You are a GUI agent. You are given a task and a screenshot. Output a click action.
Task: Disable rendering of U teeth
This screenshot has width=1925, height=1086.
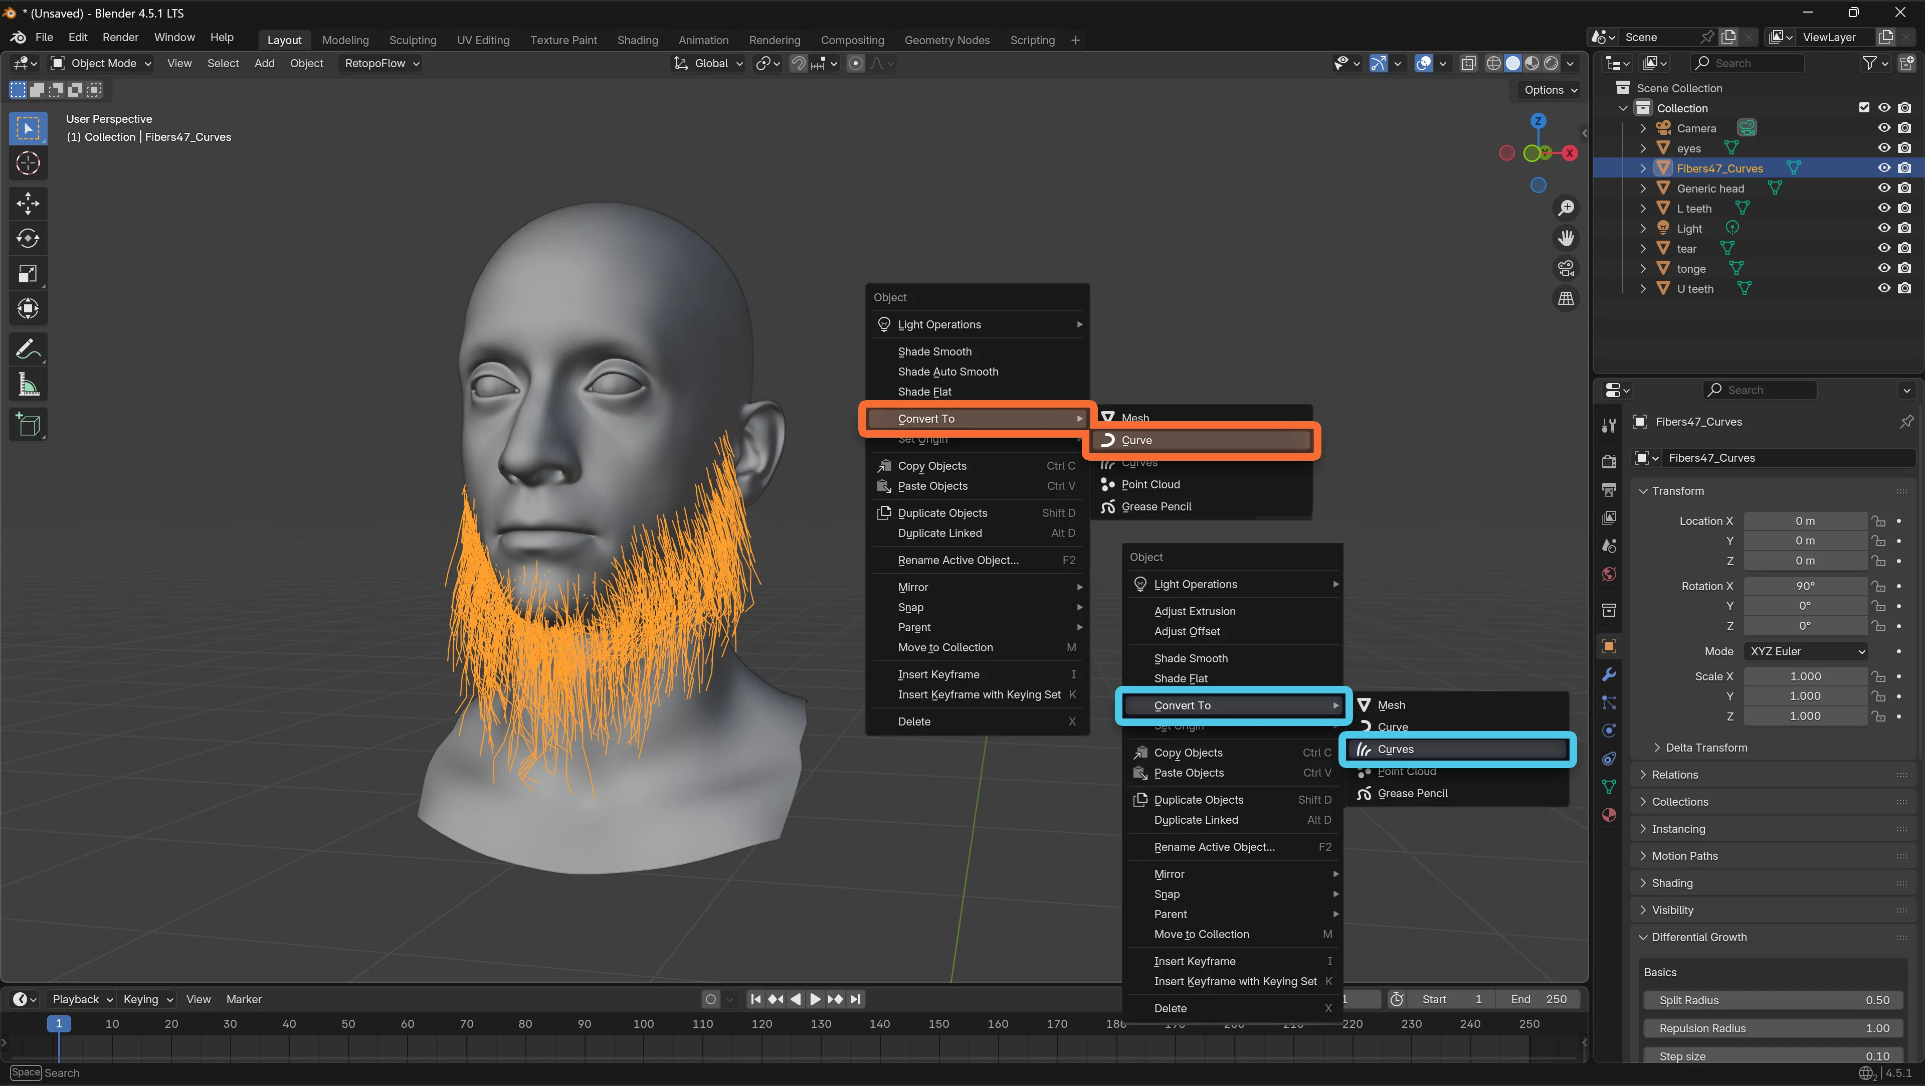click(1905, 288)
